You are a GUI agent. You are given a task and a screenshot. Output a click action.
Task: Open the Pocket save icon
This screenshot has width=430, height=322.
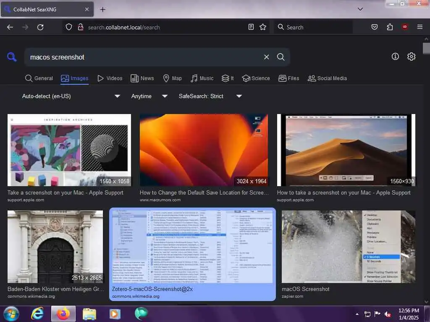(x=374, y=27)
